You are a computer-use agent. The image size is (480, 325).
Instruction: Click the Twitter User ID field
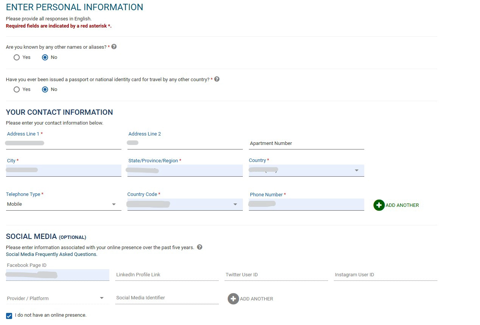276,274
